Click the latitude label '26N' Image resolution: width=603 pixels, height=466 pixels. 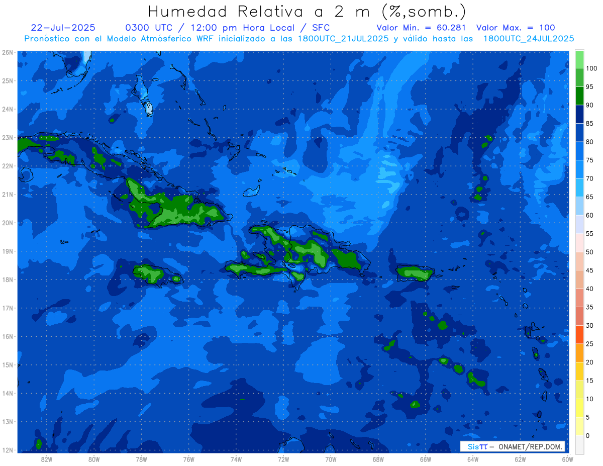point(8,52)
